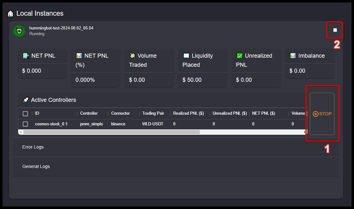This screenshot has width=354, height=209.
Task: Expand the General Logs section
Action: coord(36,166)
